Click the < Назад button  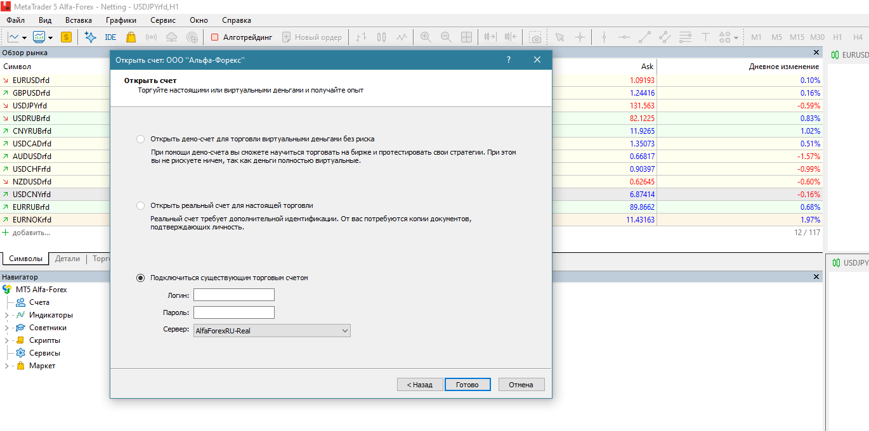coord(420,385)
